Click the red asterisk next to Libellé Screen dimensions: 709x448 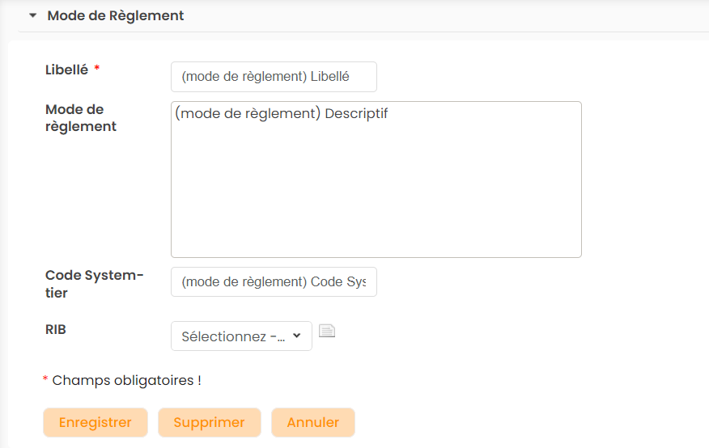tap(97, 70)
